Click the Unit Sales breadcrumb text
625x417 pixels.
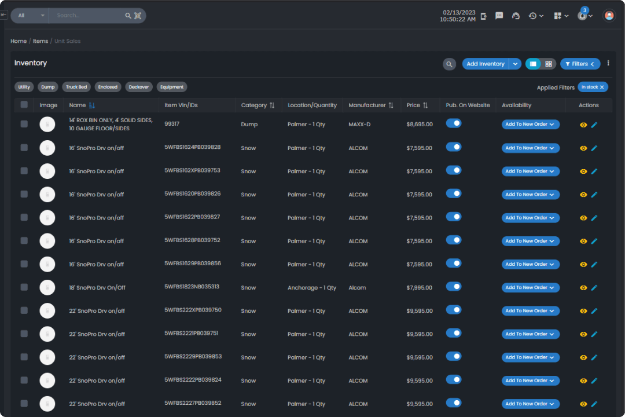click(67, 41)
